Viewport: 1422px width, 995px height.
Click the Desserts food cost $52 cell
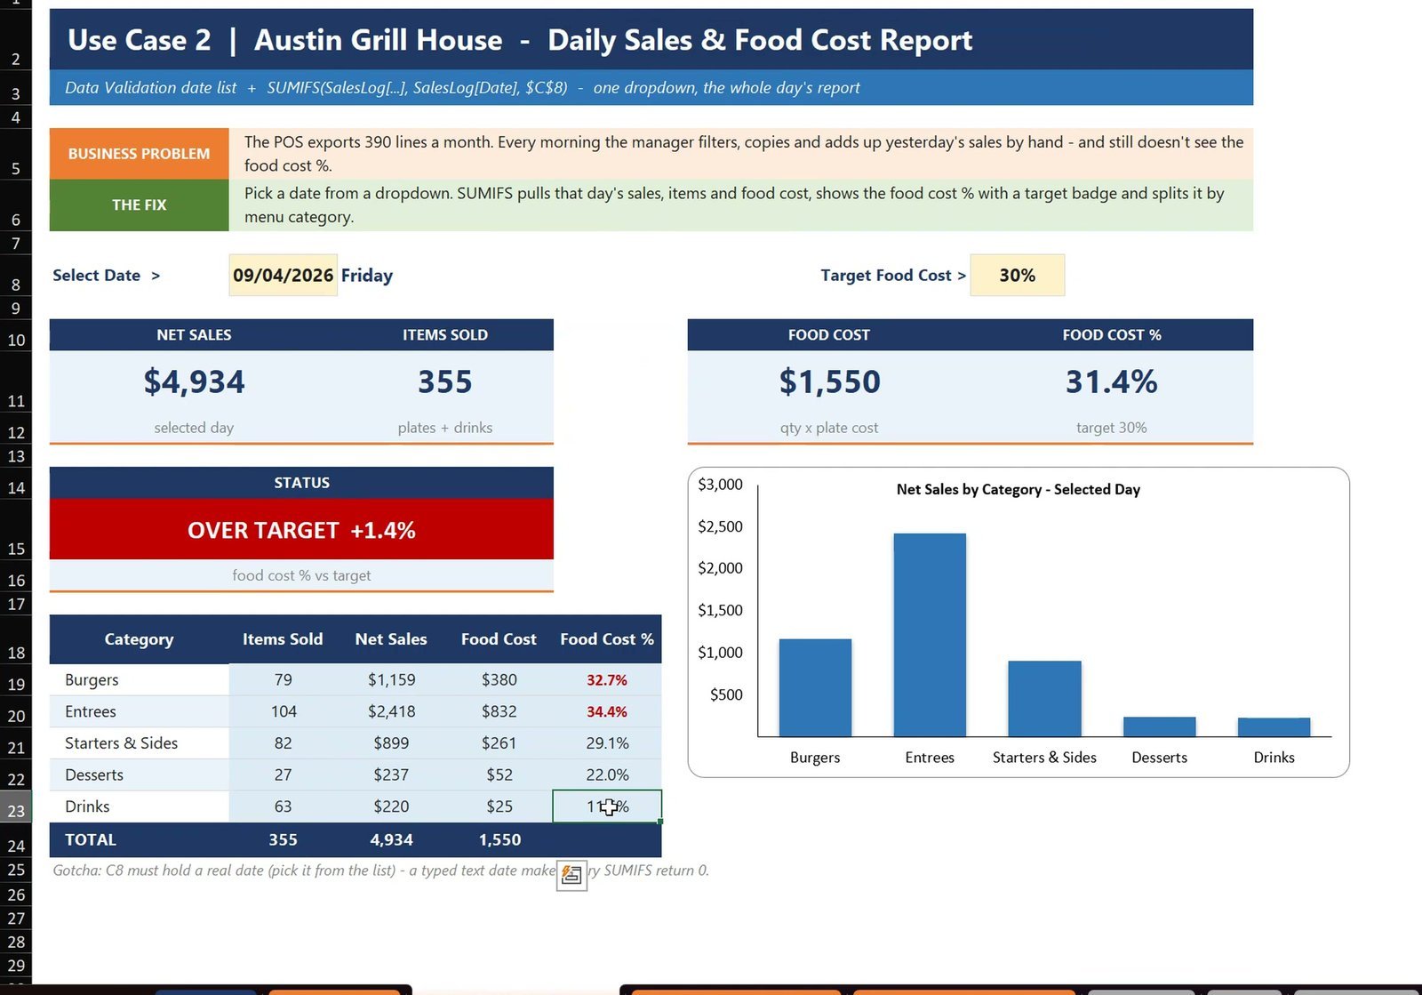499,775
